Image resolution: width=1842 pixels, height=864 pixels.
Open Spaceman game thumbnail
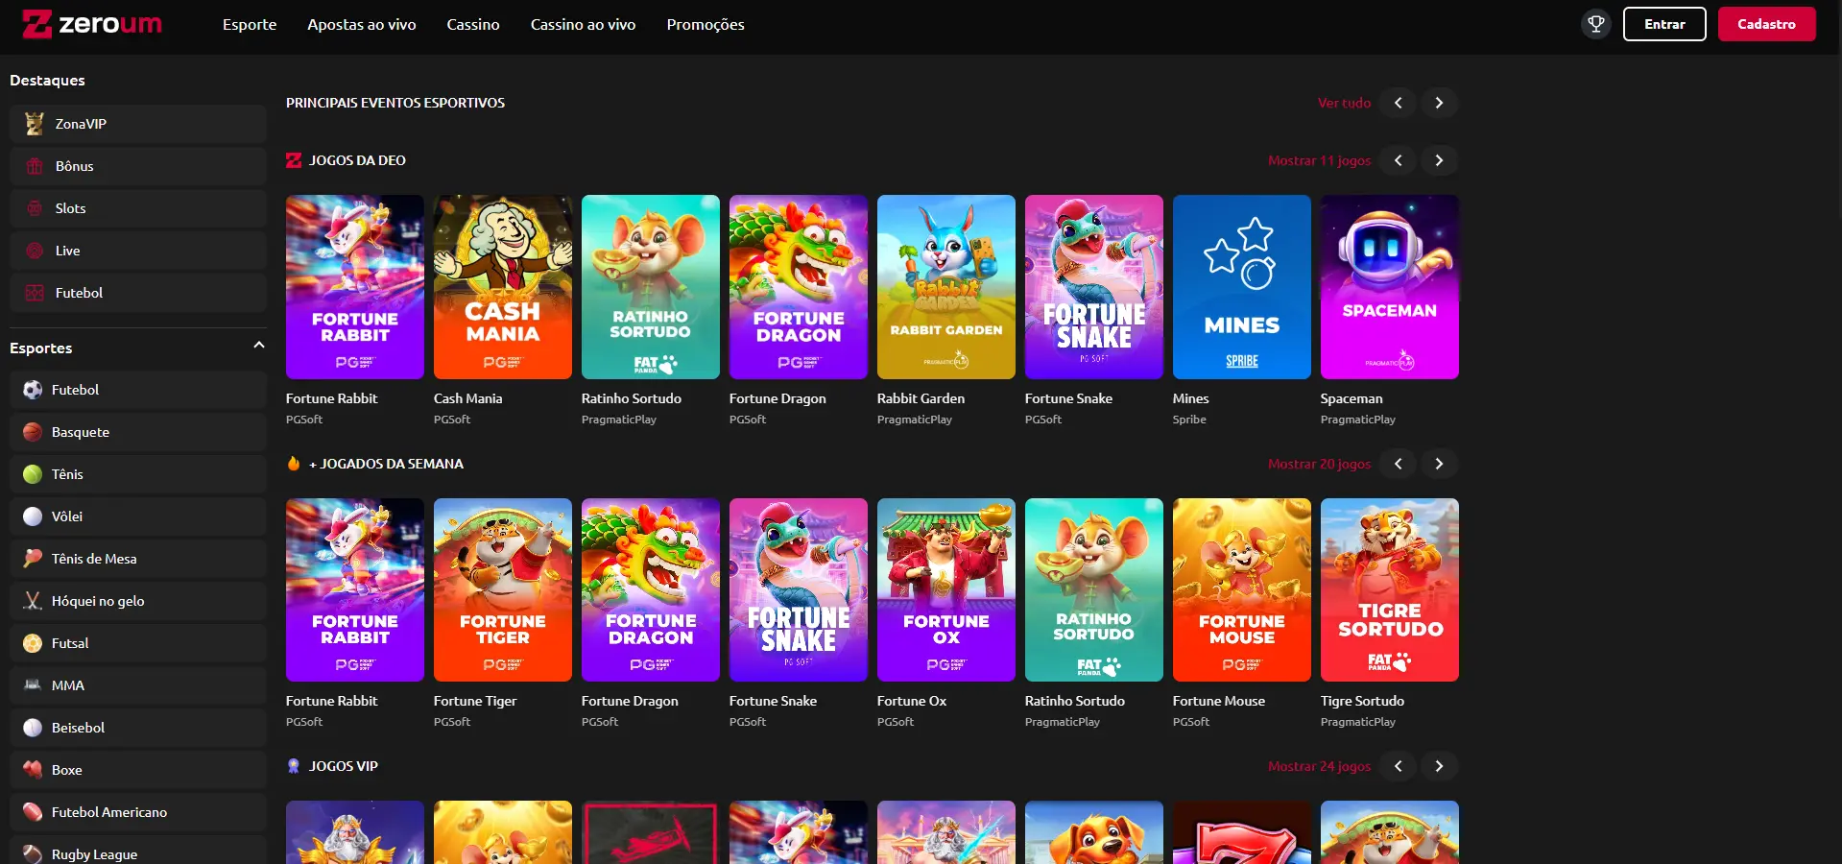point(1390,287)
